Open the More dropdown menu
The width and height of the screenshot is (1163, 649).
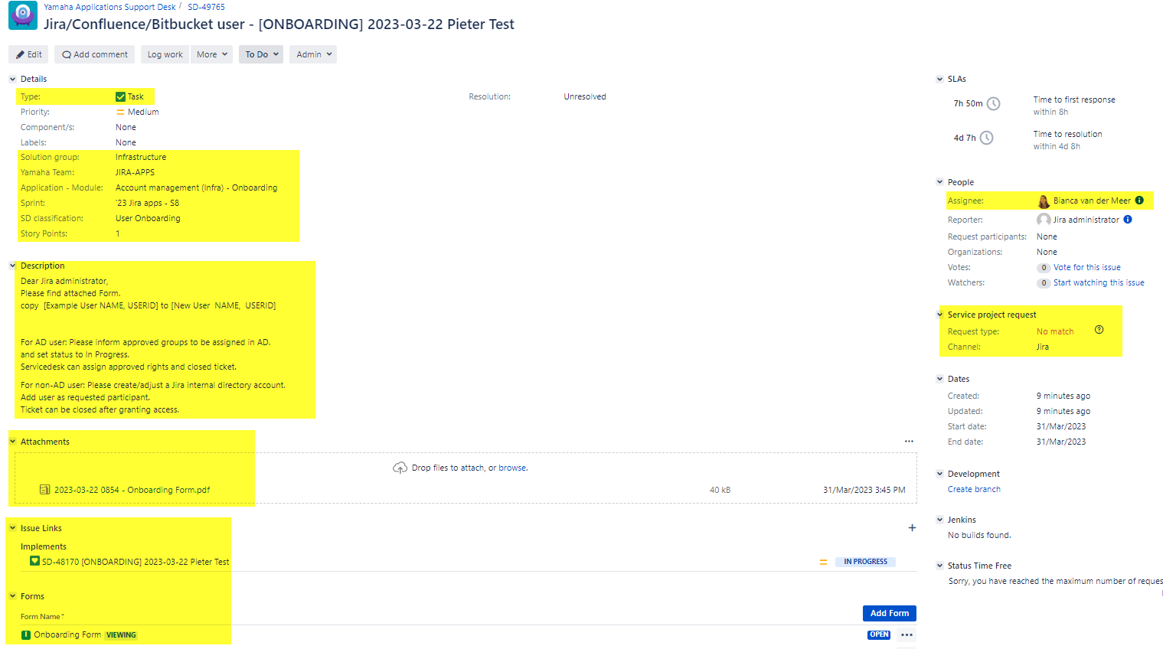point(211,54)
